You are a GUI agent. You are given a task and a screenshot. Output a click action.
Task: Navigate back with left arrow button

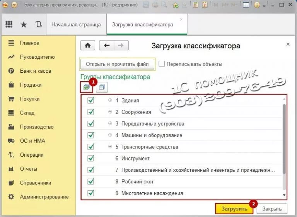pyautogui.click(x=107, y=45)
